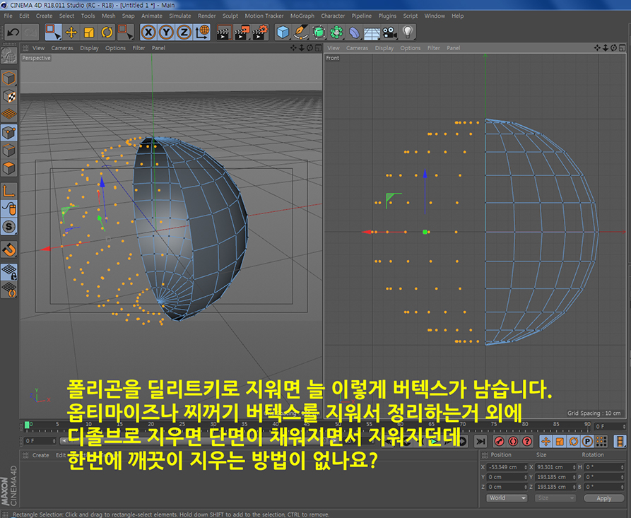Click the Undo arrow icon
Image resolution: width=631 pixels, height=518 pixels.
(x=13, y=33)
